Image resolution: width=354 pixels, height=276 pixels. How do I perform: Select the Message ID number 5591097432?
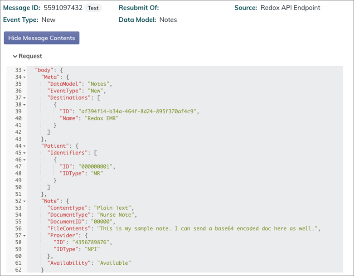click(x=63, y=8)
